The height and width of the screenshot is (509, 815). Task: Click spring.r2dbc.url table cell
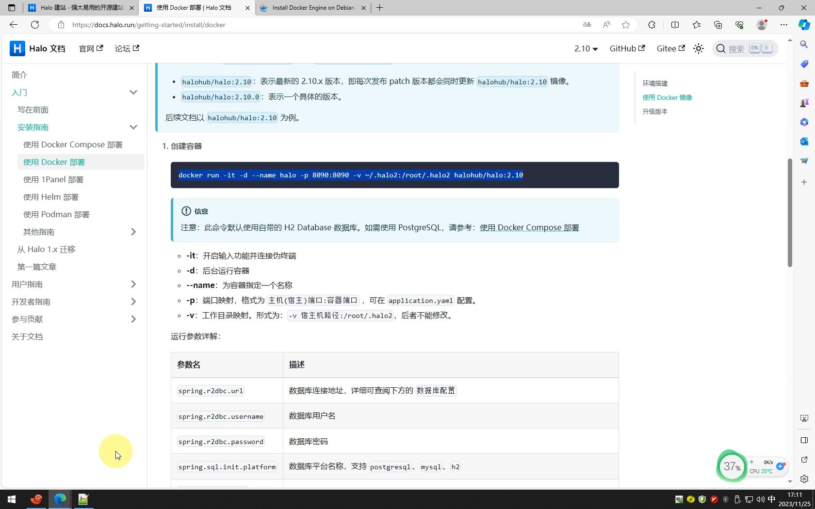227,391
